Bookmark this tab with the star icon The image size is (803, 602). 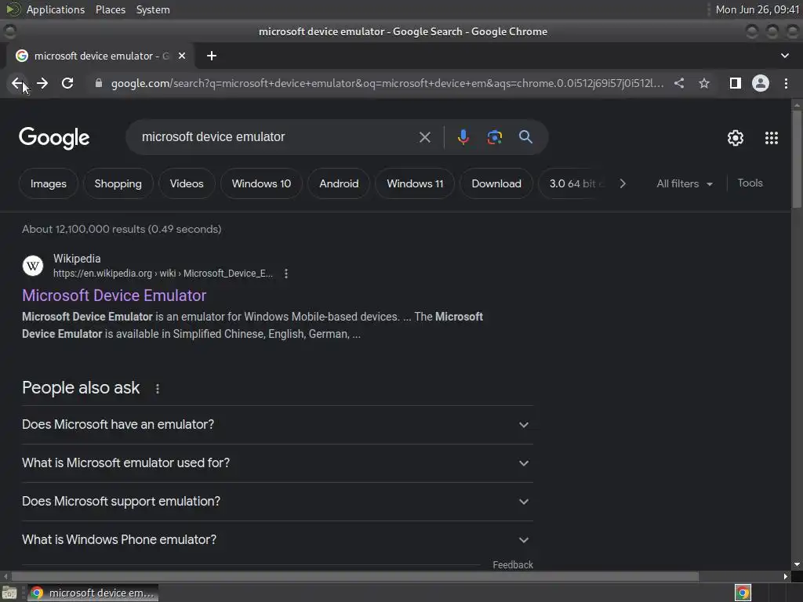coord(704,83)
